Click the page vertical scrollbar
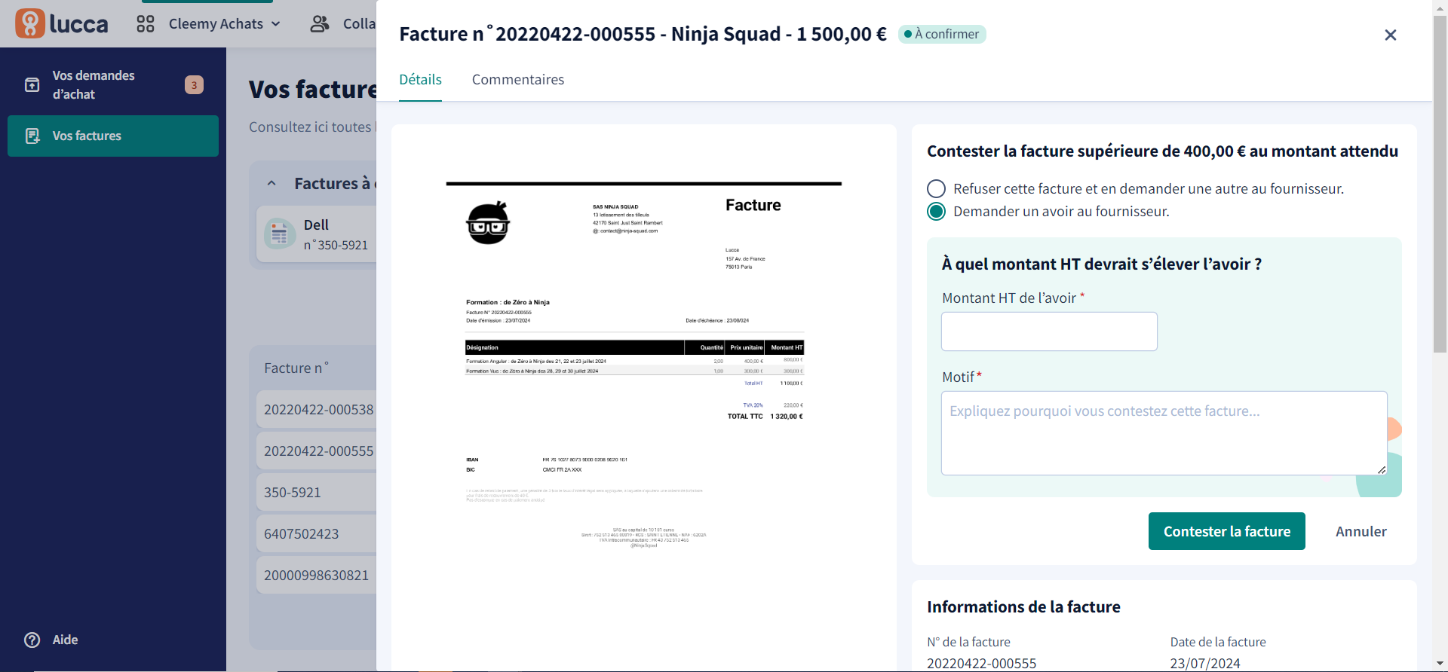This screenshot has width=1448, height=672. coord(1440,184)
